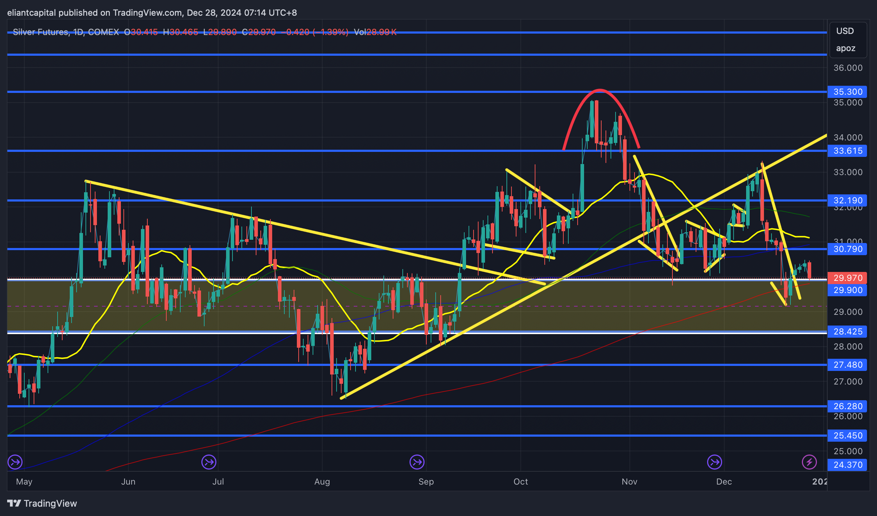Click the Oct label on time axis
Screen dimensions: 877x516
[520, 482]
